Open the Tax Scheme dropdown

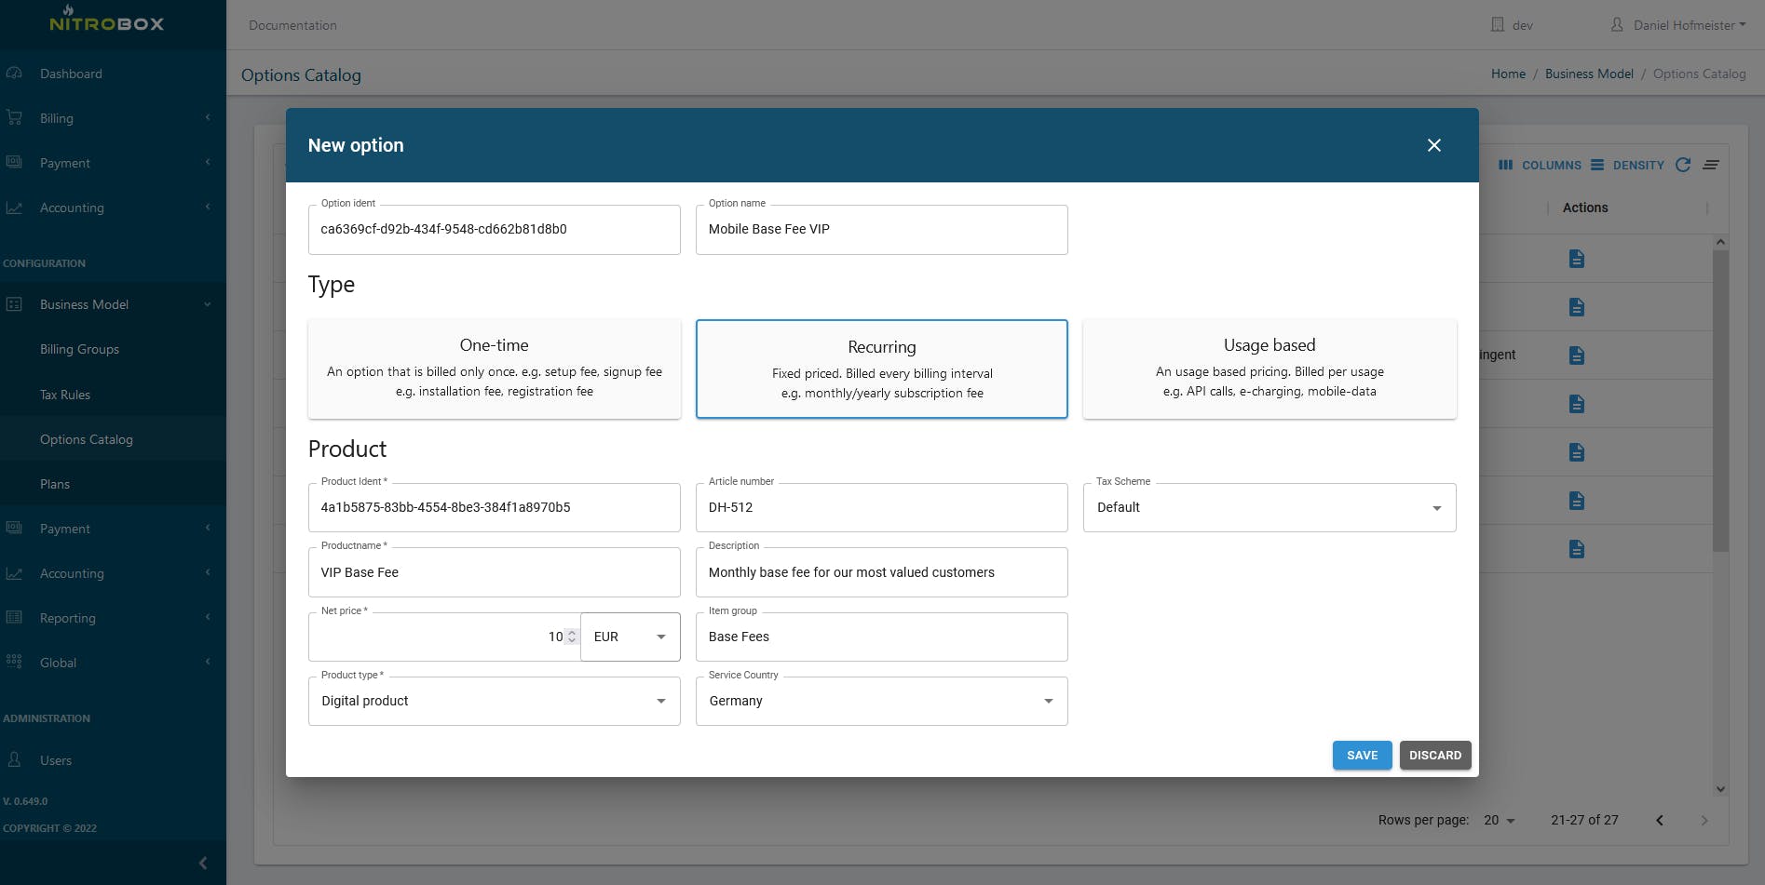pyautogui.click(x=1269, y=507)
